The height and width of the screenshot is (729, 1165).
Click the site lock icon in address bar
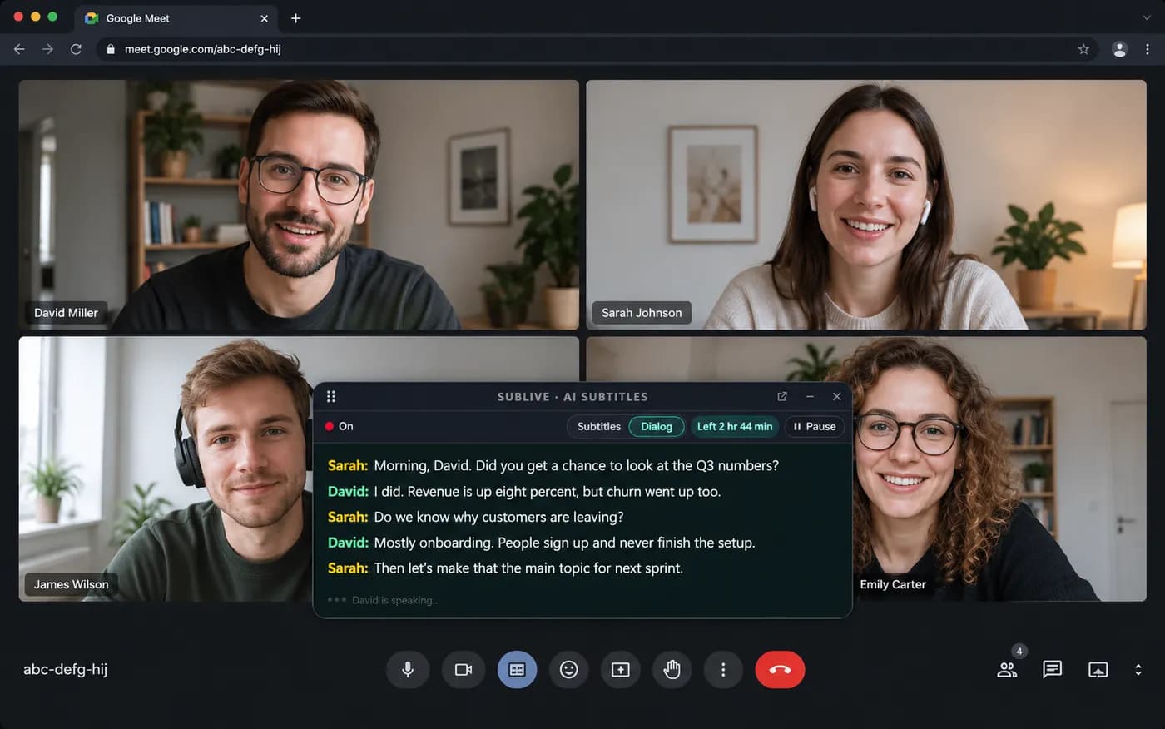[x=111, y=49]
